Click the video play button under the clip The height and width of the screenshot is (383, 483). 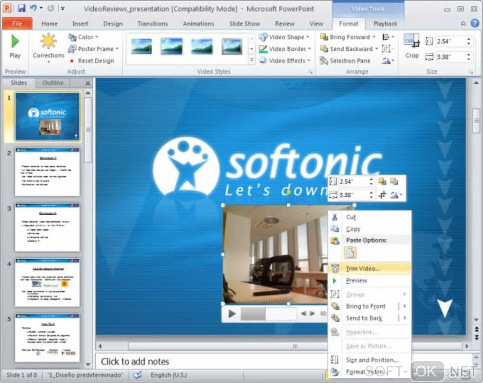point(232,314)
